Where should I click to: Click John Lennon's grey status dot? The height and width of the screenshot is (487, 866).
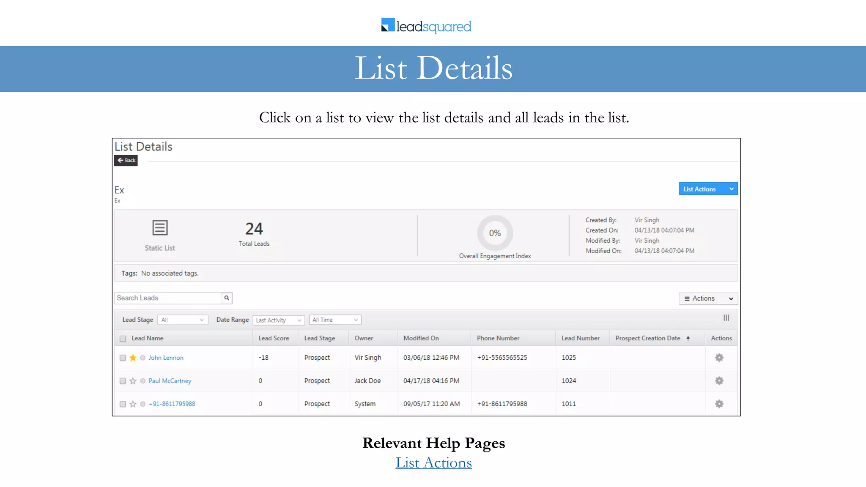tap(143, 358)
